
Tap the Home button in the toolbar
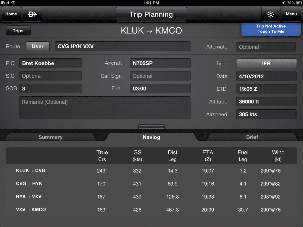click(x=11, y=14)
